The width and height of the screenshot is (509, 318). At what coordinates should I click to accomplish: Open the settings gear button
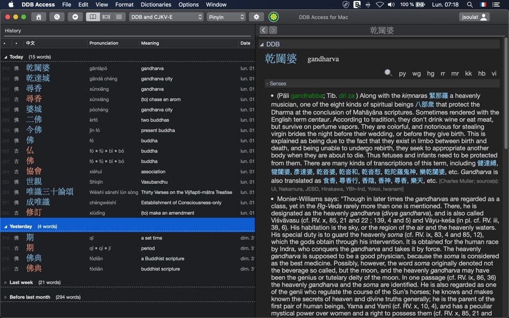tap(257, 17)
